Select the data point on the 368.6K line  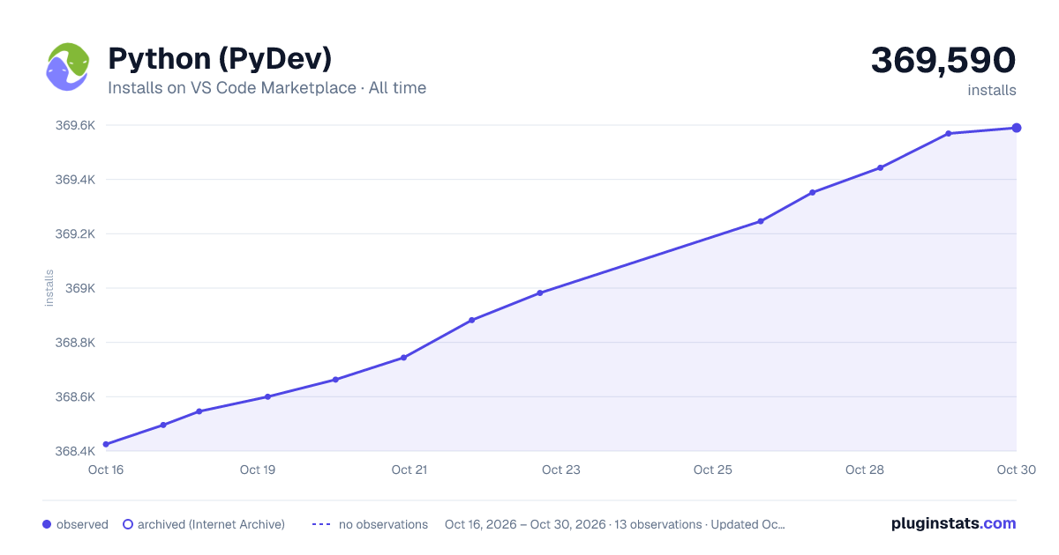(267, 396)
